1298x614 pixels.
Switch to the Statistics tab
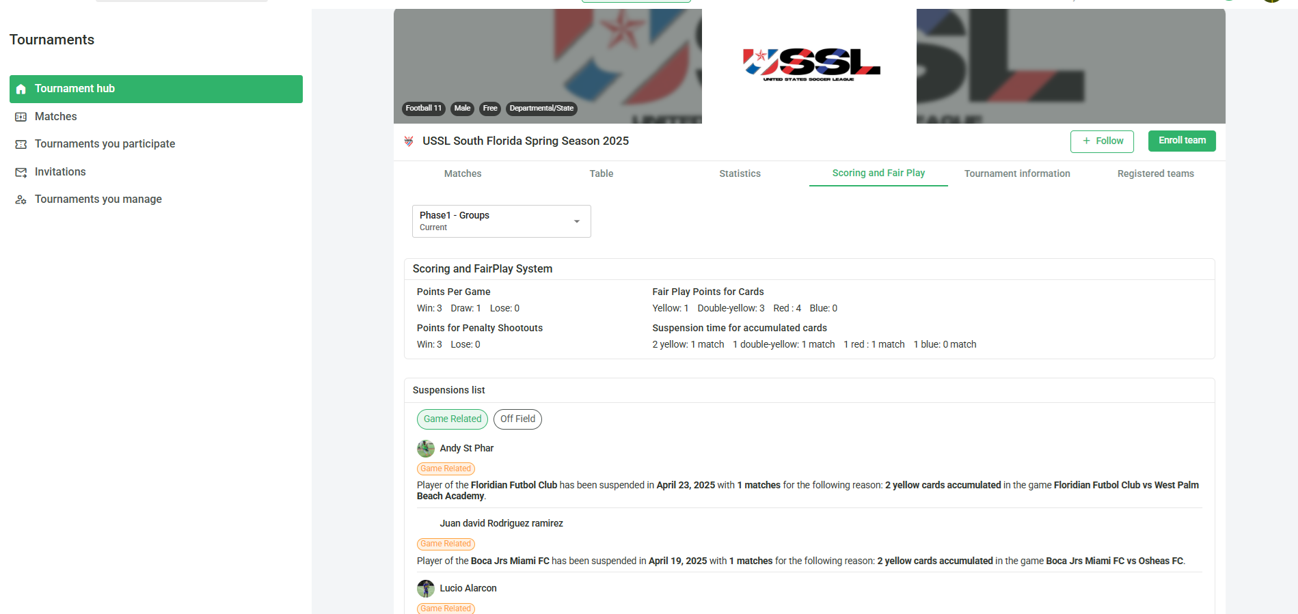click(x=740, y=173)
